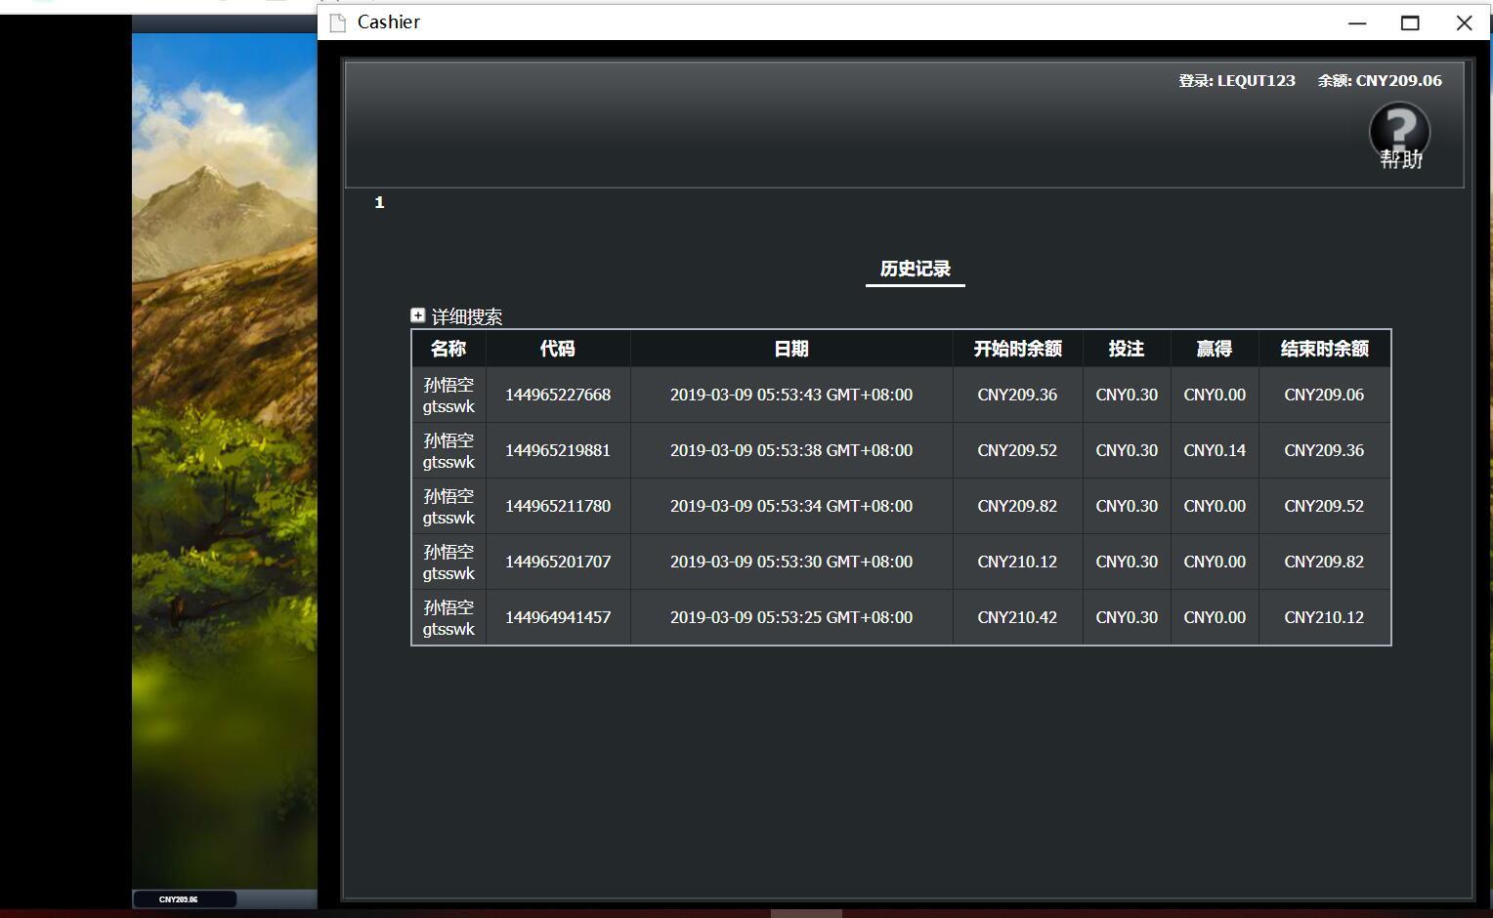Image resolution: width=1493 pixels, height=918 pixels.
Task: Select game code 144965219881
Action: pyautogui.click(x=558, y=450)
